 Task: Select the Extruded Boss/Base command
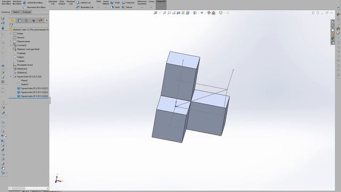[x=6, y=2]
